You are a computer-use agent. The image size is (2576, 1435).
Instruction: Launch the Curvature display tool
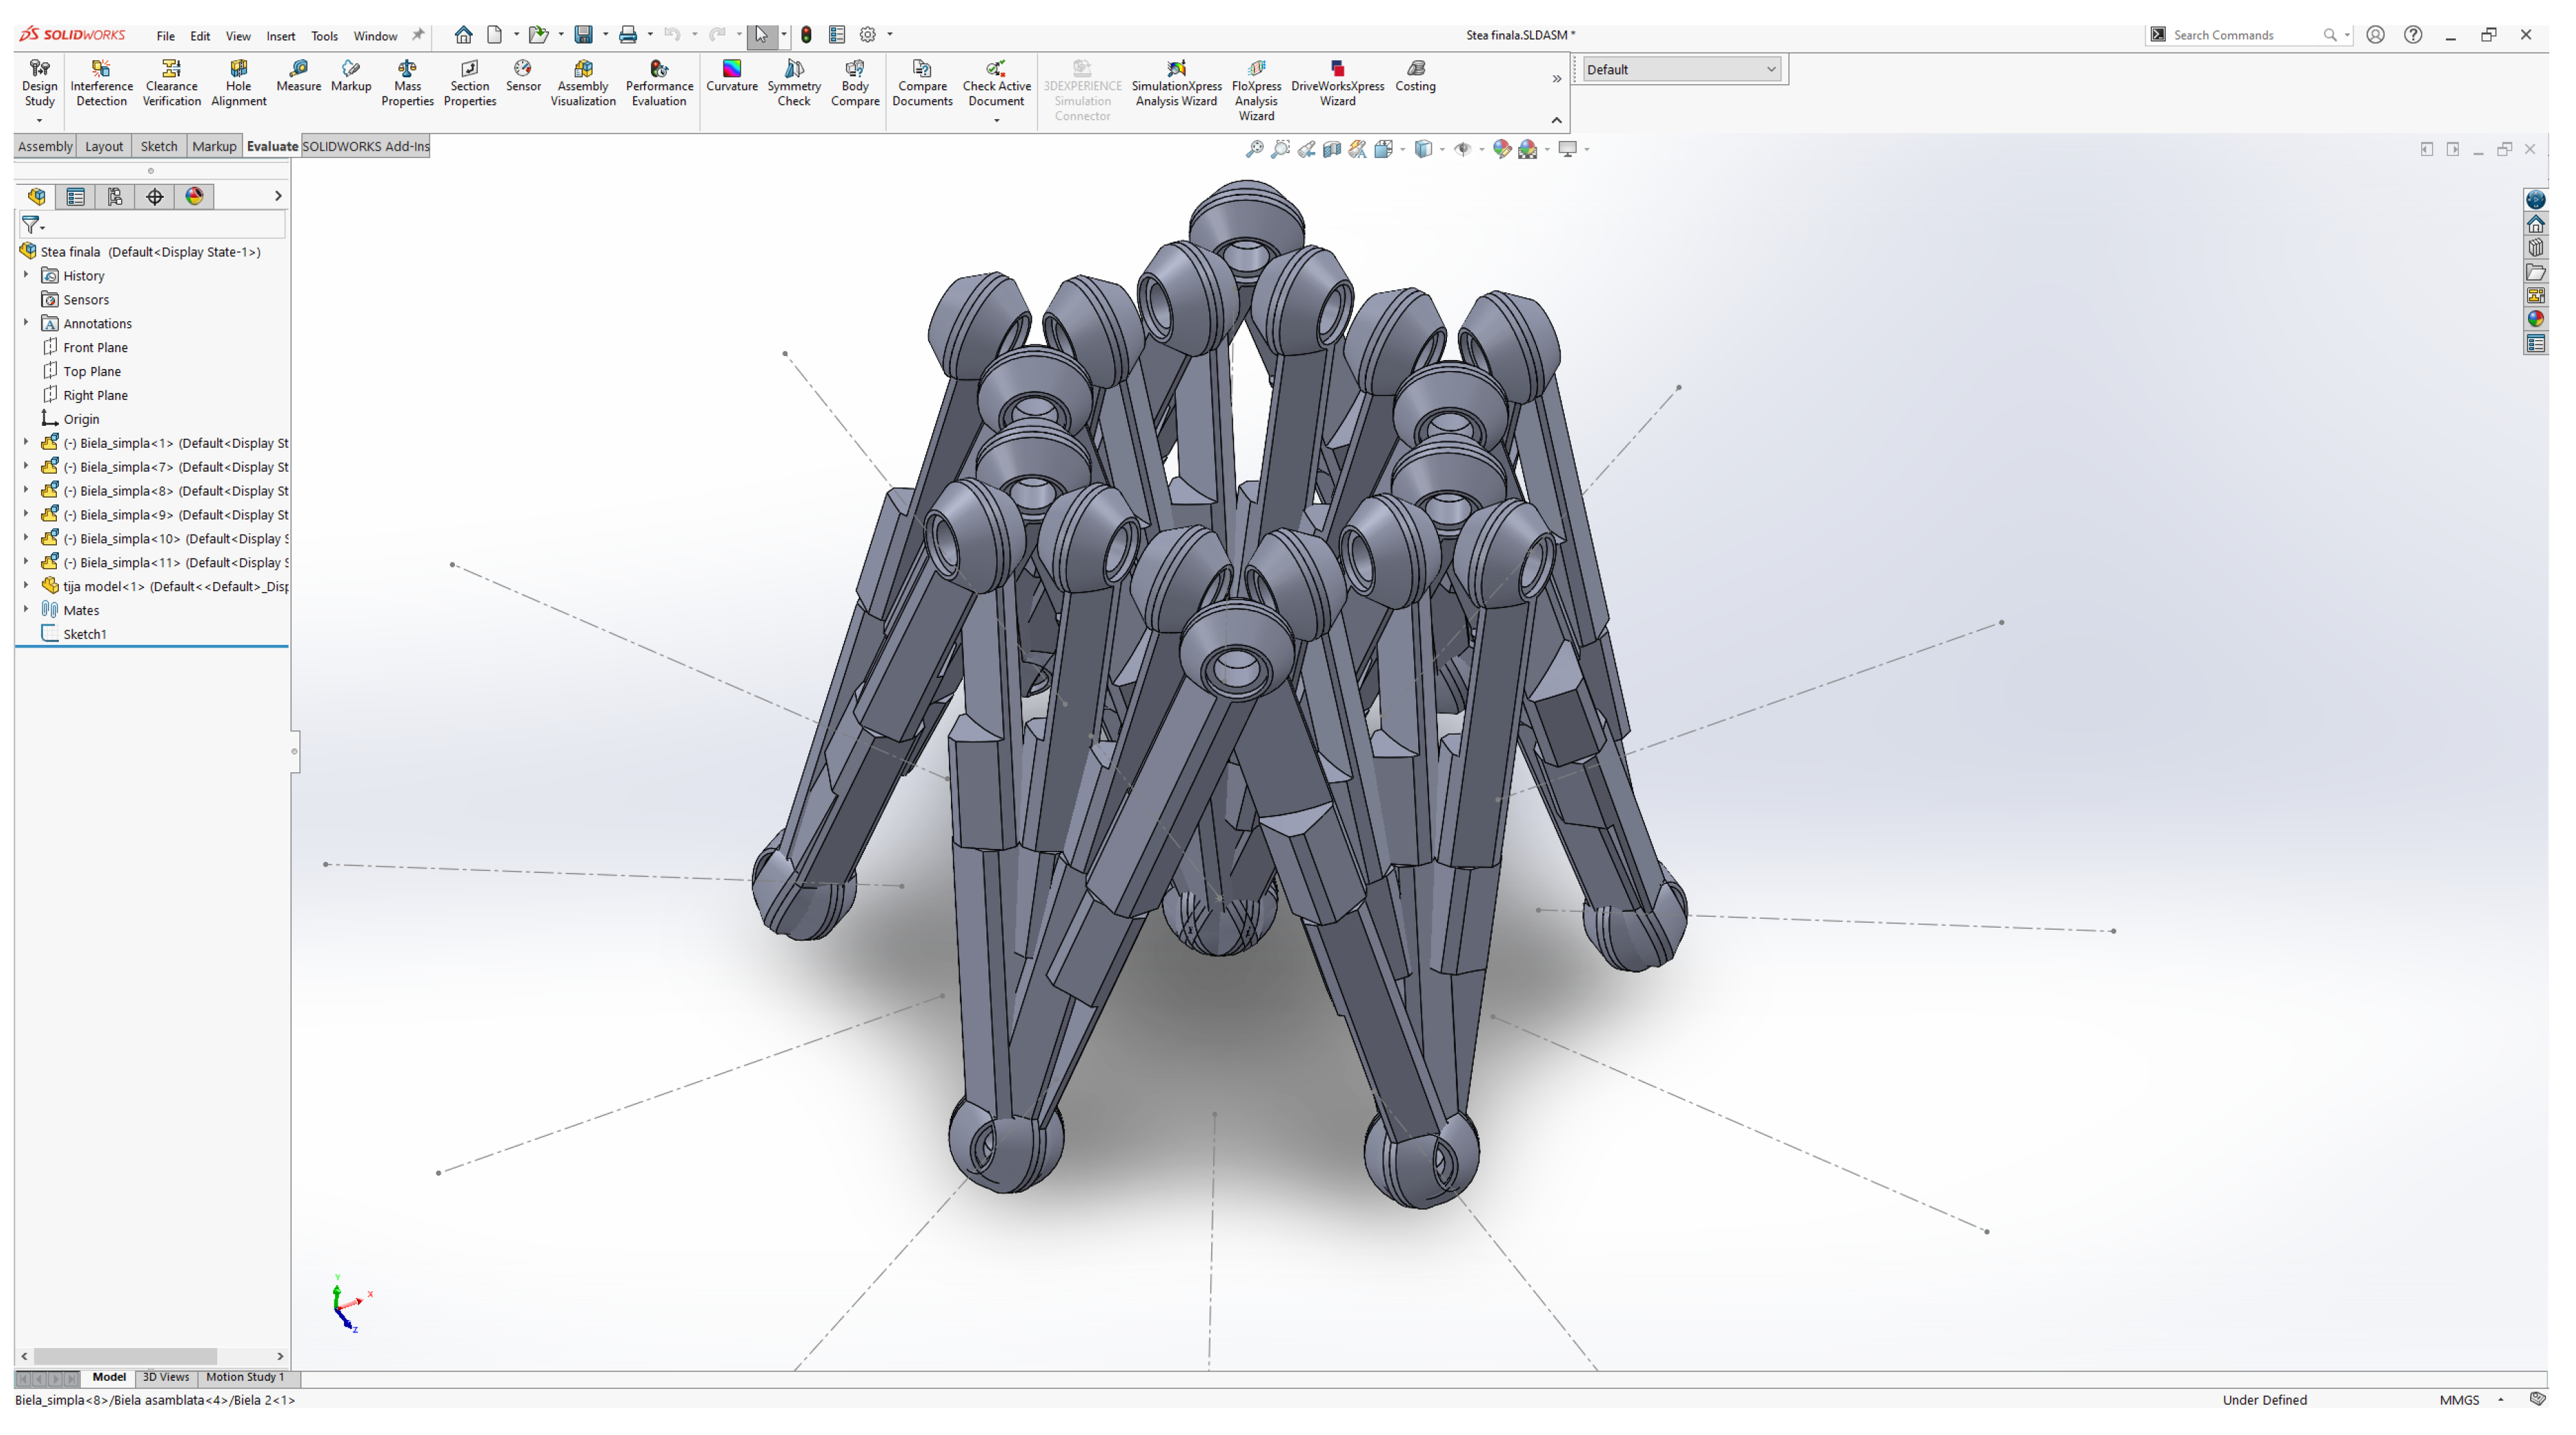coord(731,75)
